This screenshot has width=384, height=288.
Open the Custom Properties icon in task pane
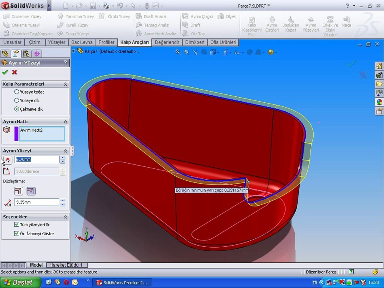379,111
